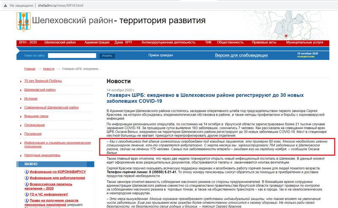Click the hotline phone '8 (39550) 6-21-41'

(163, 172)
